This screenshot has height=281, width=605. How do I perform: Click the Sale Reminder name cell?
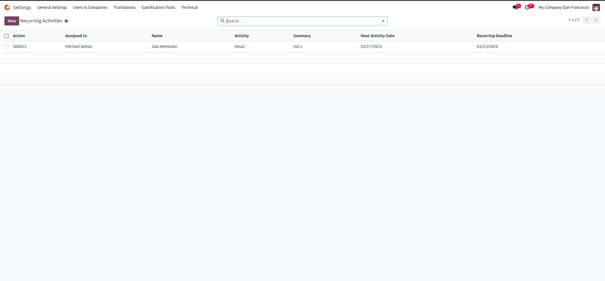coord(164,47)
